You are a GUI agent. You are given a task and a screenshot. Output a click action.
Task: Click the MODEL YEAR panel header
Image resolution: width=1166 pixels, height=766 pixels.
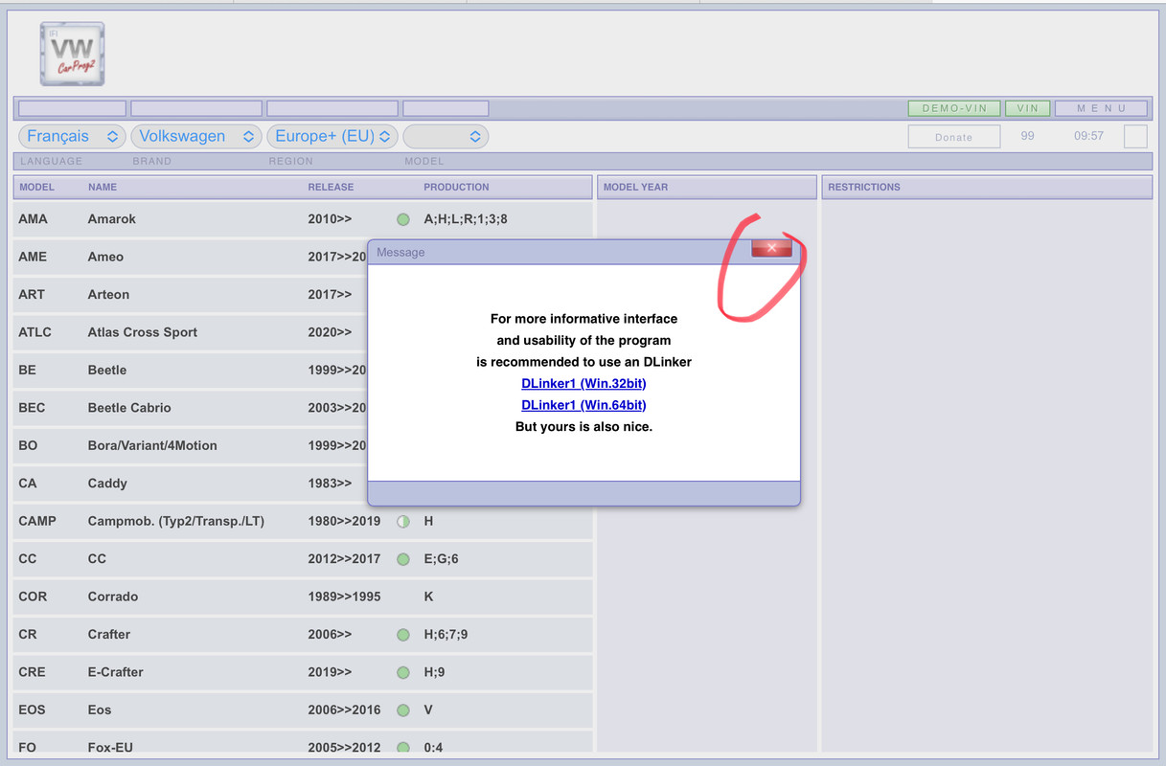coord(707,187)
